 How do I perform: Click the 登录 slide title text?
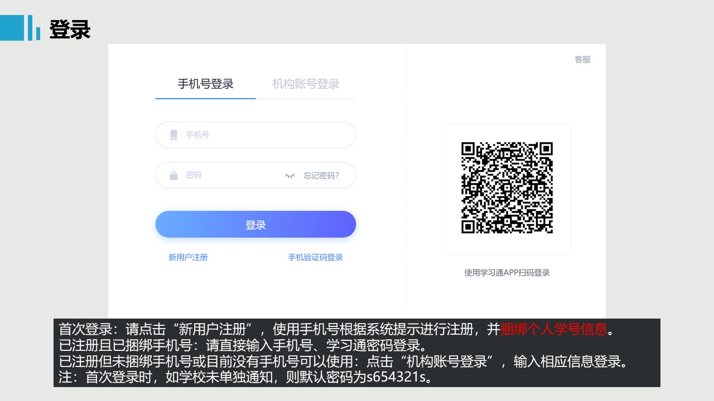(70, 30)
